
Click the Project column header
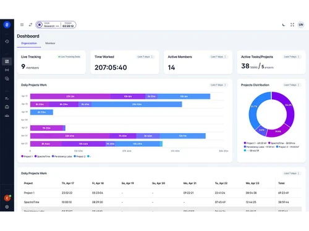click(x=28, y=183)
